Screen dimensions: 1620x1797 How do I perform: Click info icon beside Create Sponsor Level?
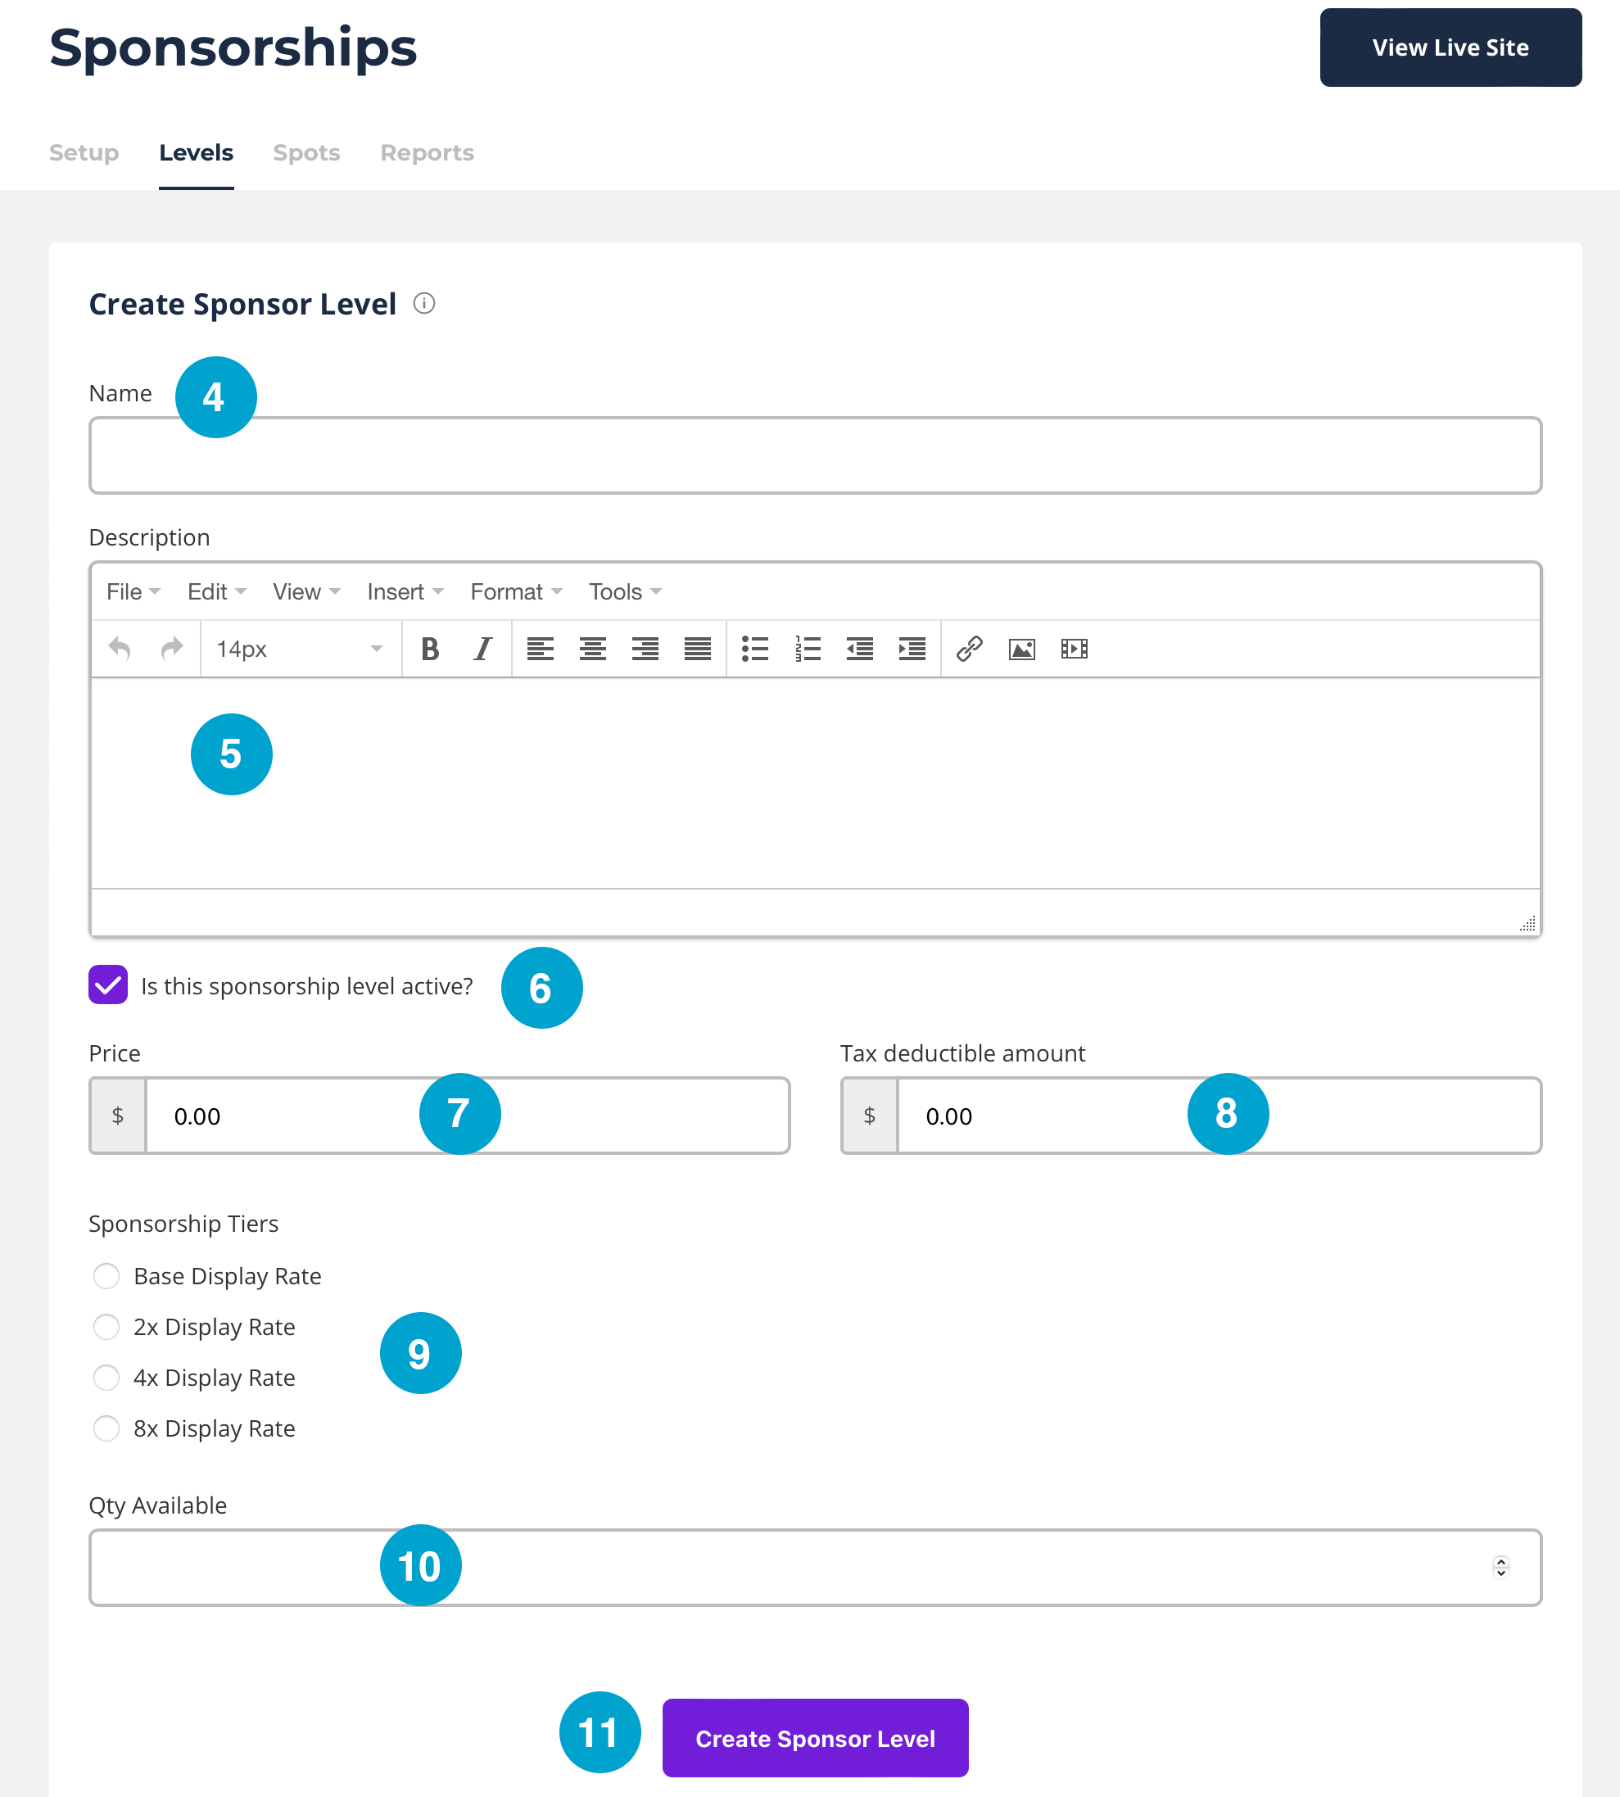pos(424,304)
